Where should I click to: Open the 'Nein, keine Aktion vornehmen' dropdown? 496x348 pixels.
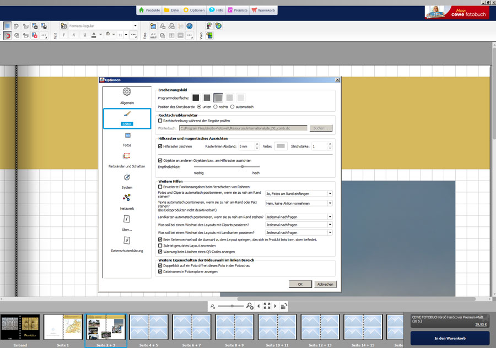pos(299,203)
